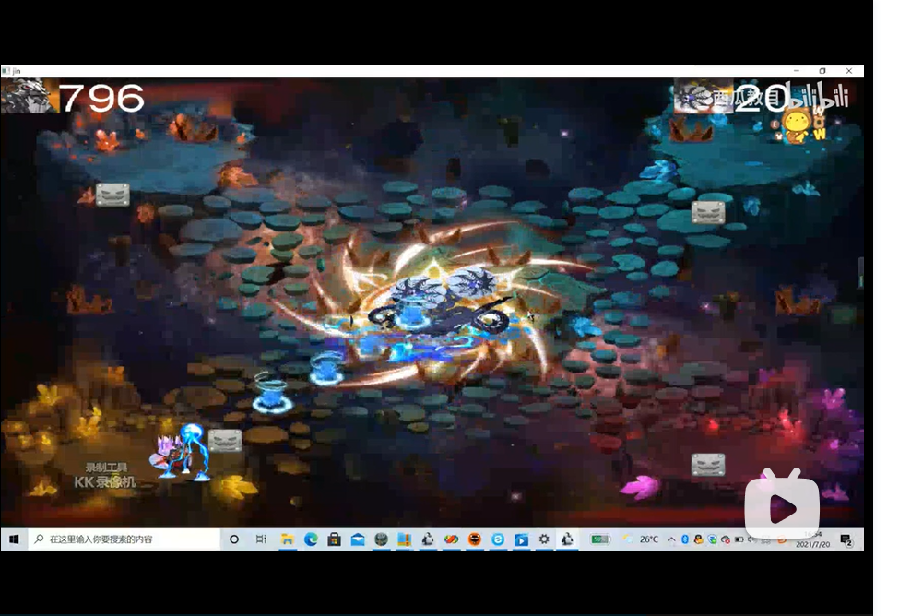Open the blue video player taskbar icon
Screen dimensions: 899x616
pos(521,539)
